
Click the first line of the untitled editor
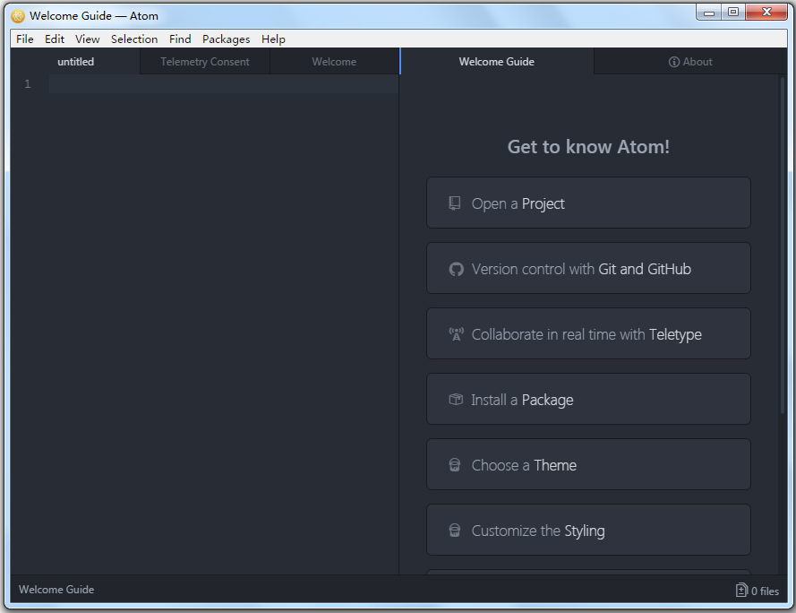click(224, 84)
